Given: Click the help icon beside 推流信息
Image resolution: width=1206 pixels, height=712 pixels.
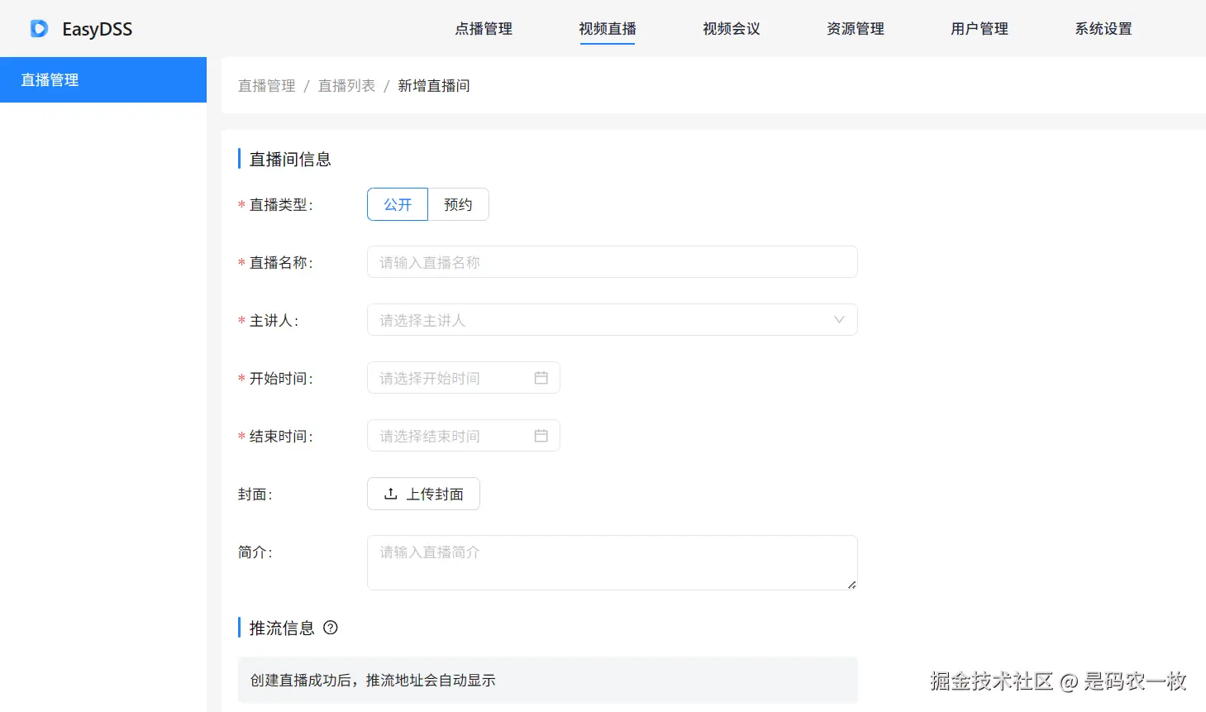Looking at the screenshot, I should pyautogui.click(x=331, y=628).
